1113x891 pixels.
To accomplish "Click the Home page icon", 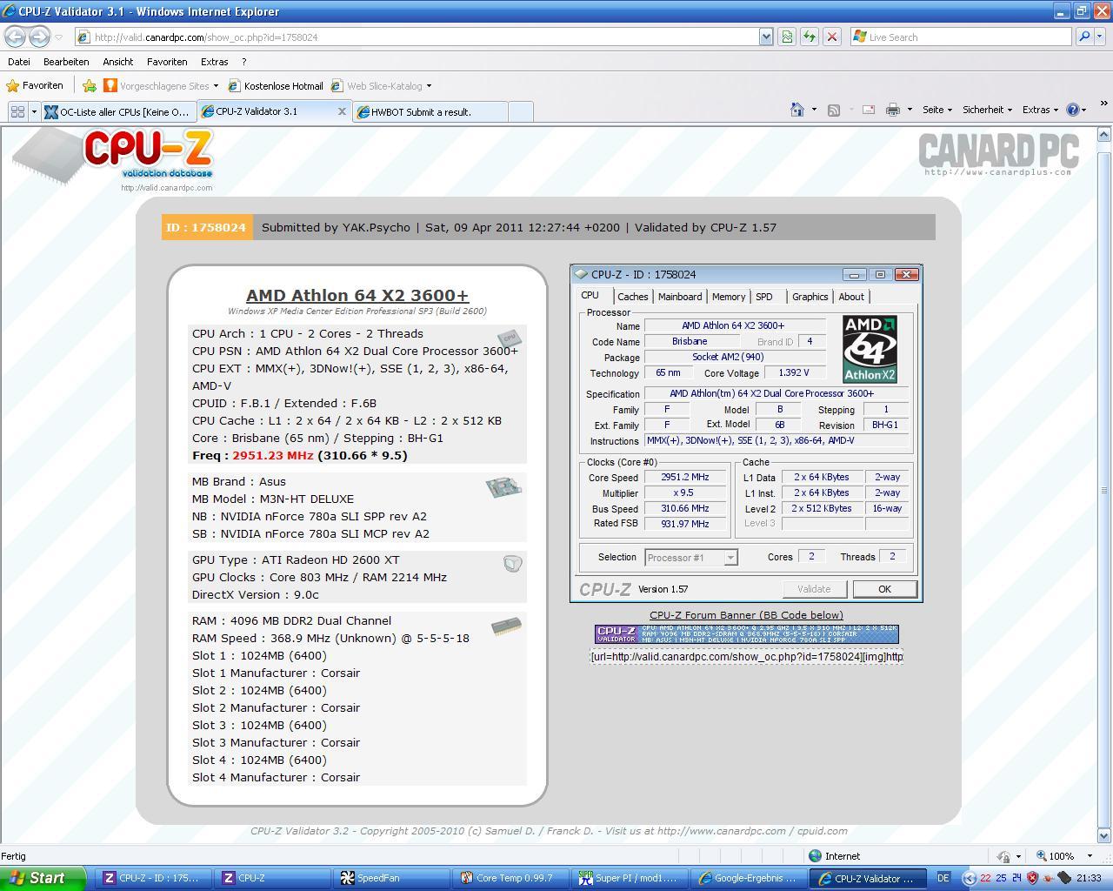I will (796, 110).
